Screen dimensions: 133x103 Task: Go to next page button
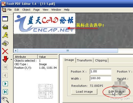point(5,84)
